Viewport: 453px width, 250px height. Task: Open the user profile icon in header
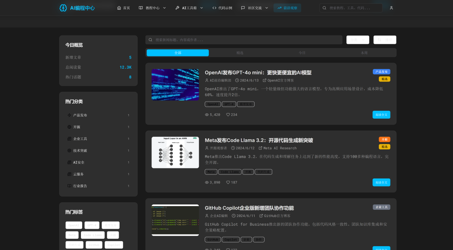click(391, 8)
